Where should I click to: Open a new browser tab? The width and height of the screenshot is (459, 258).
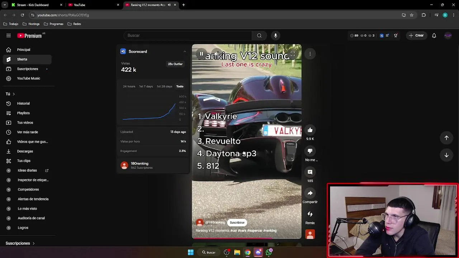coord(184,5)
